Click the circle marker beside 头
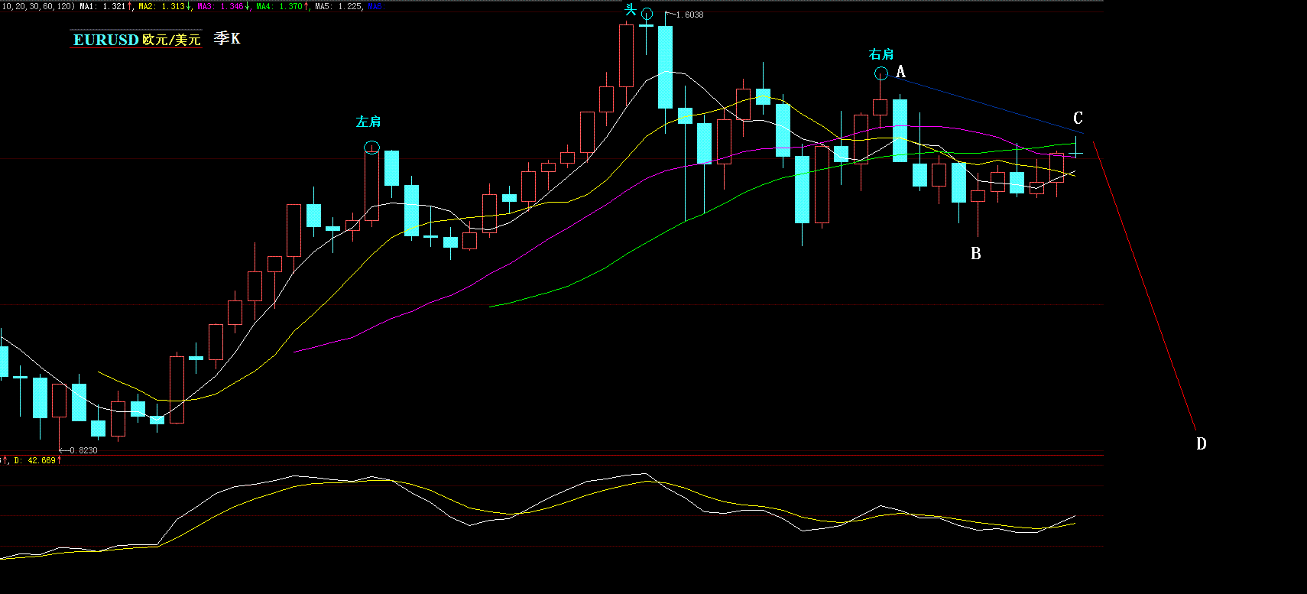 tap(647, 13)
